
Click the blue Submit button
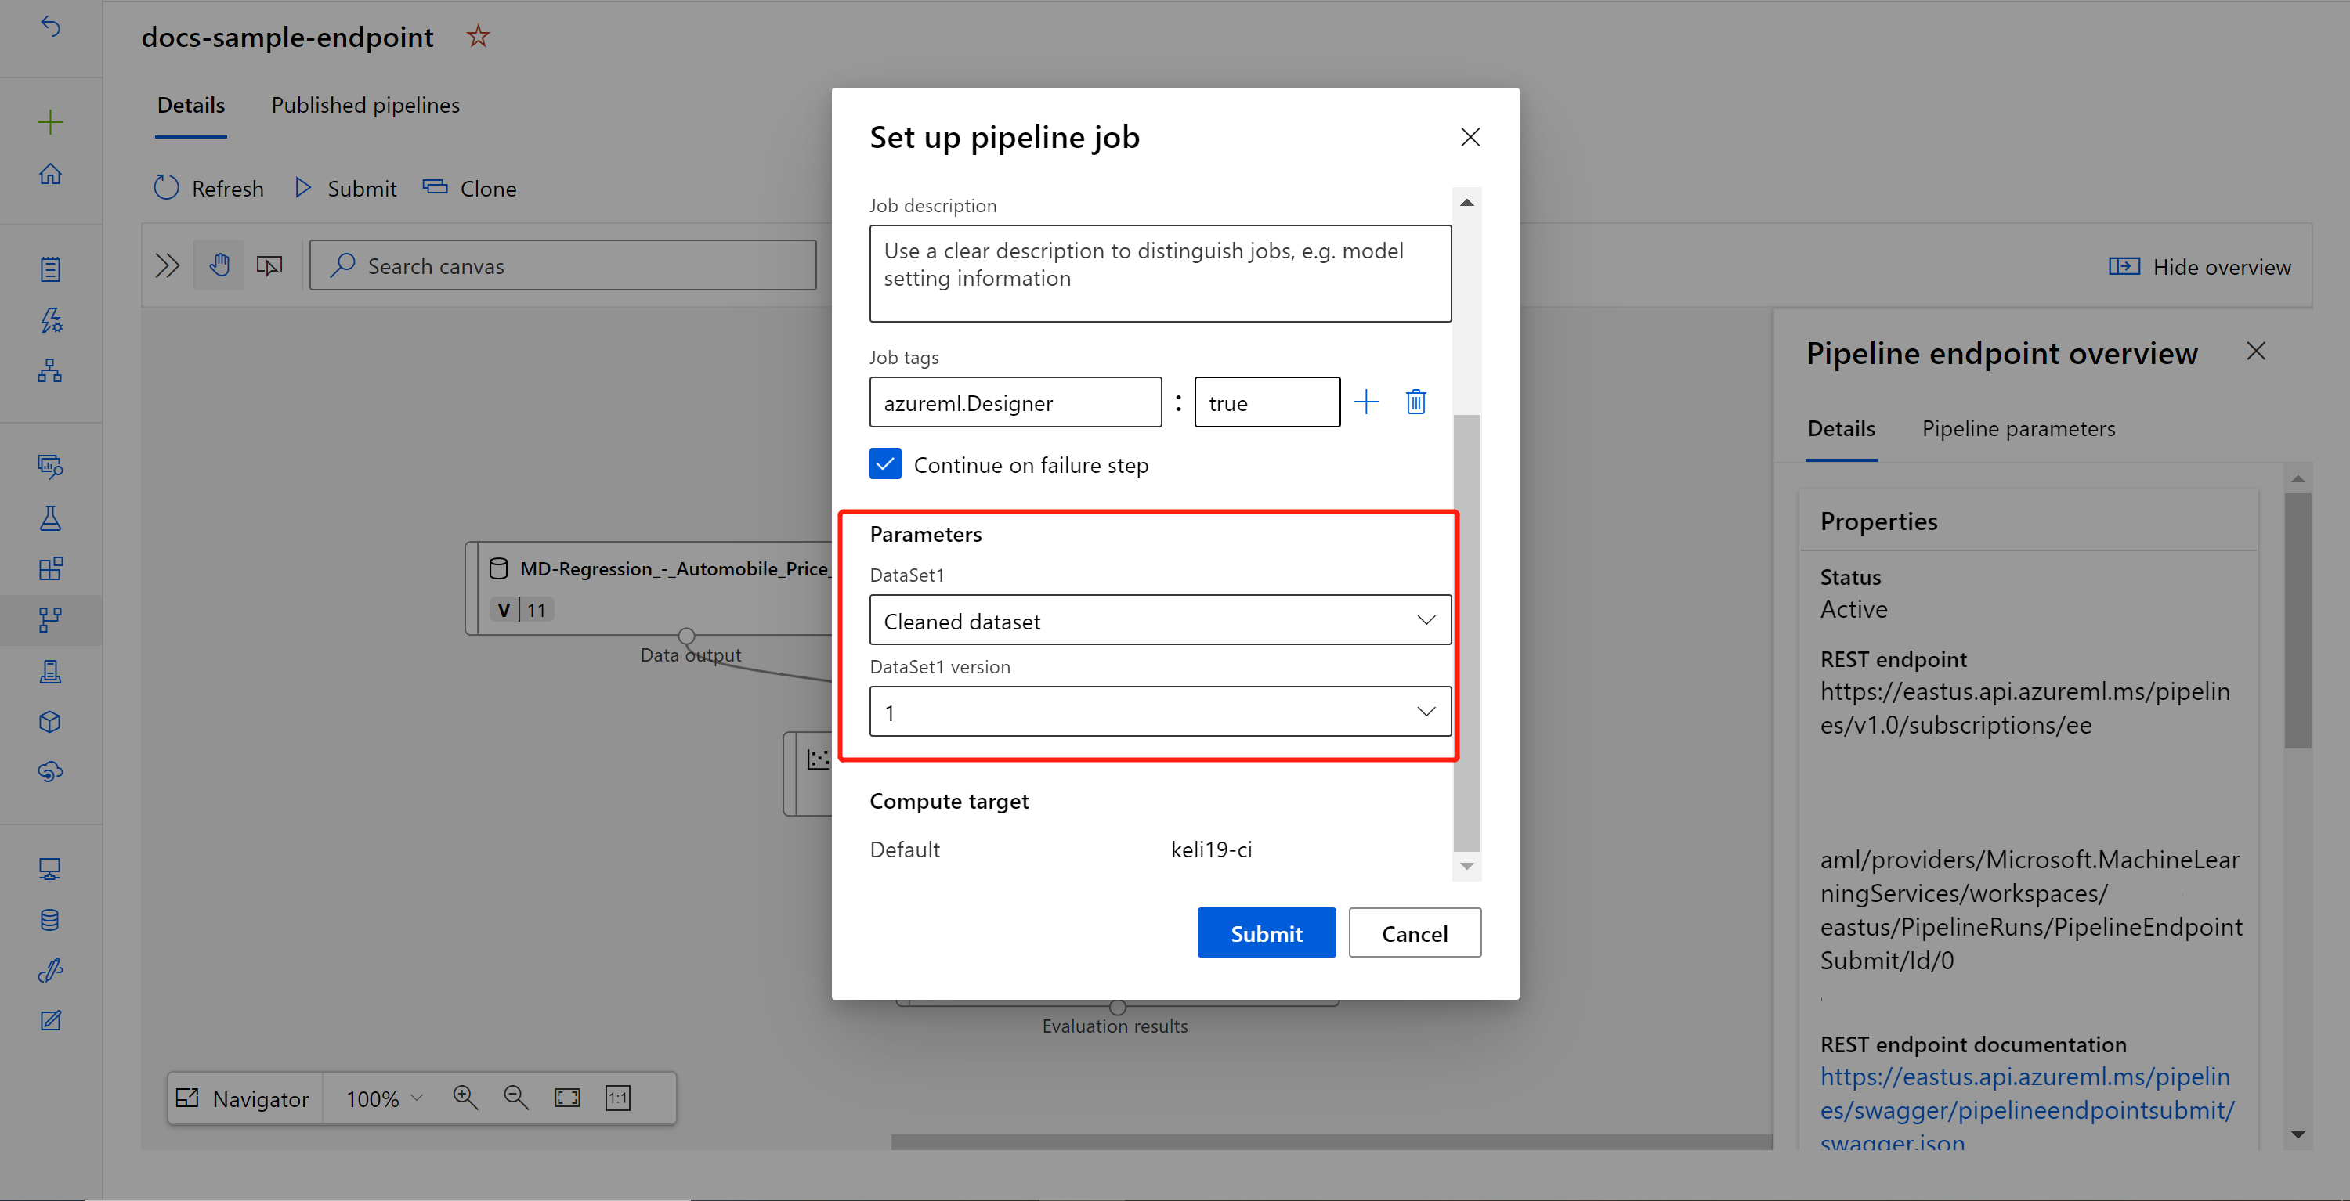tap(1265, 933)
